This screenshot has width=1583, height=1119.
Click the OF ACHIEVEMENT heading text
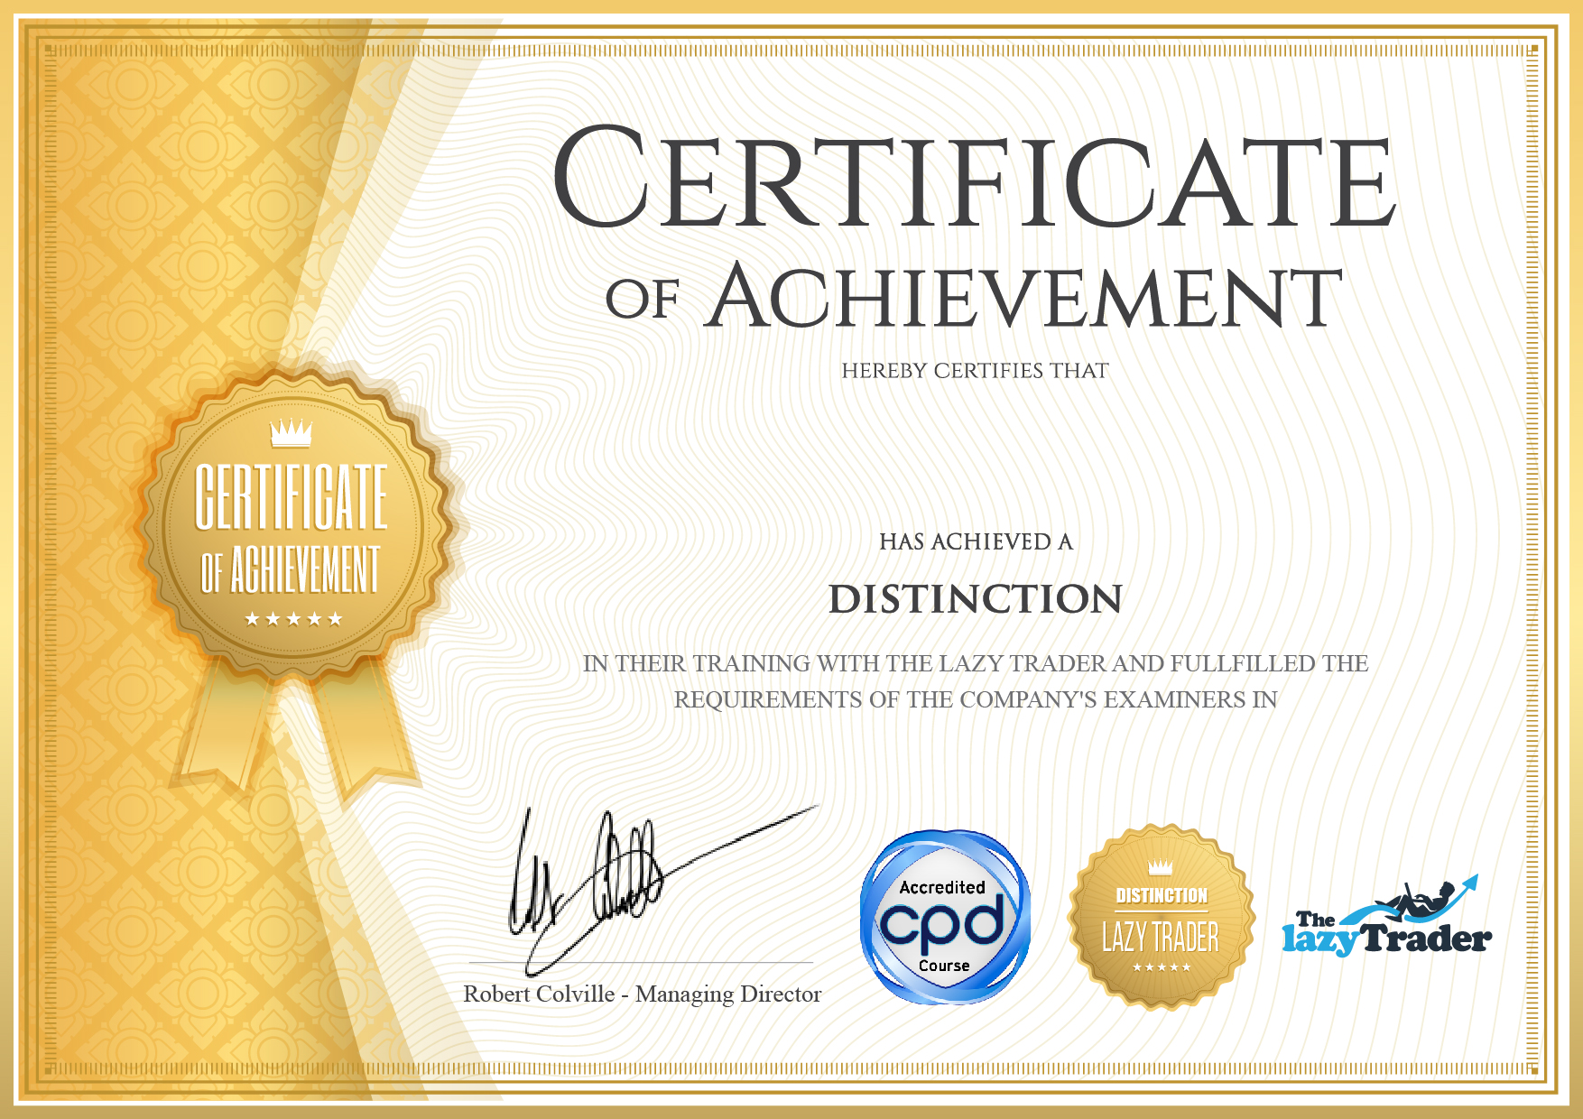(x=975, y=298)
